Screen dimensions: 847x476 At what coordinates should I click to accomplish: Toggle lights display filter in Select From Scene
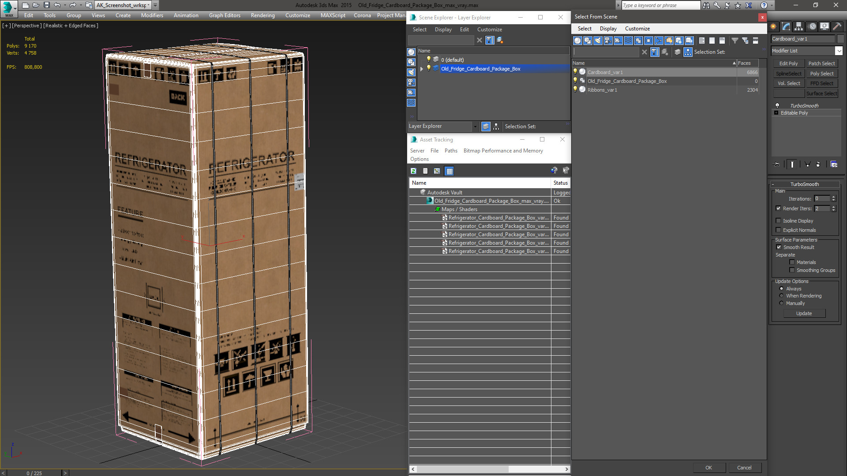coord(598,41)
